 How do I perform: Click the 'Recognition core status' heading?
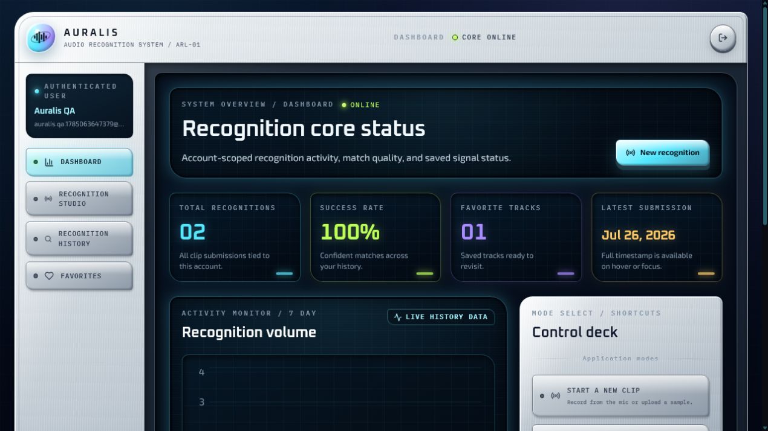point(304,129)
